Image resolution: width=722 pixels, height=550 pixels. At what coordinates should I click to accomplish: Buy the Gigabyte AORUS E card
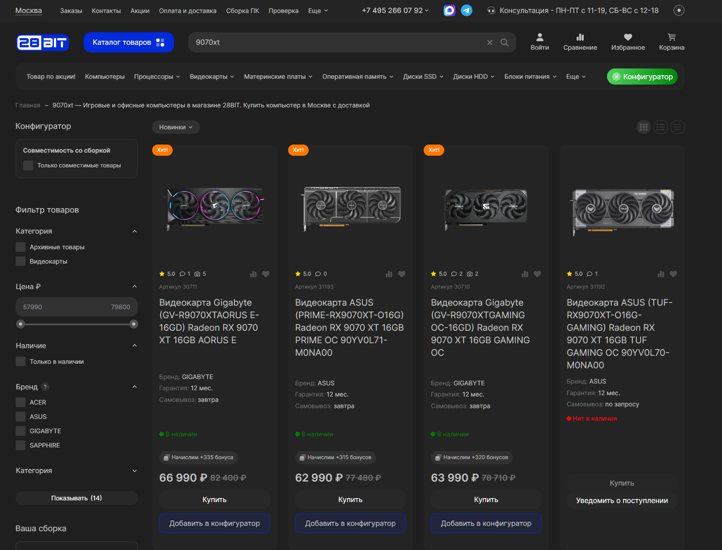point(215,499)
